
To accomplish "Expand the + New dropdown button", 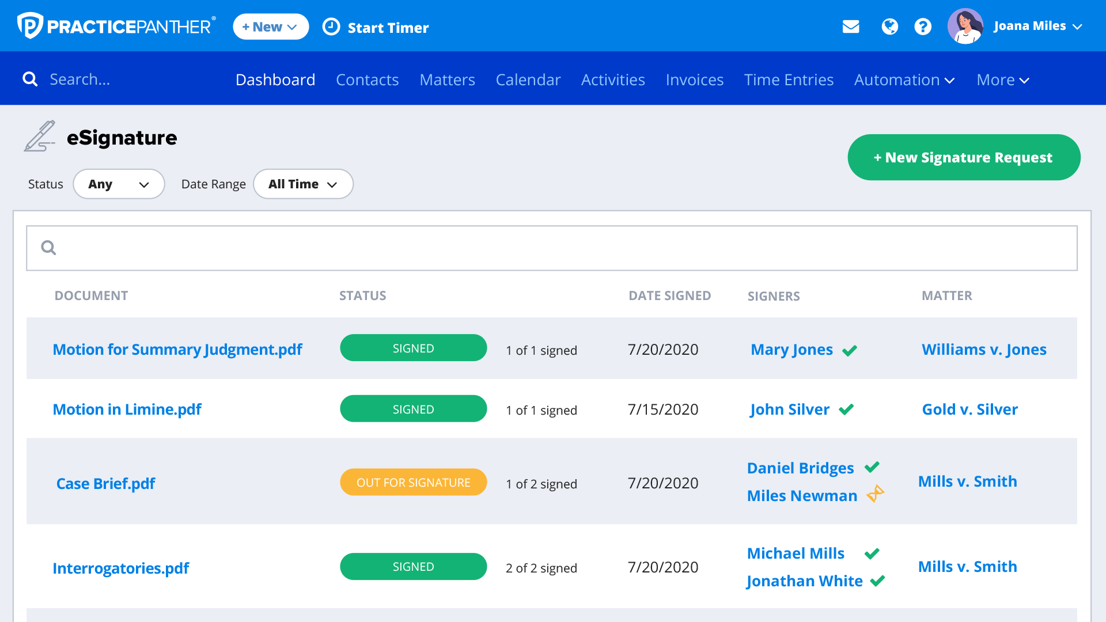I will pyautogui.click(x=270, y=27).
